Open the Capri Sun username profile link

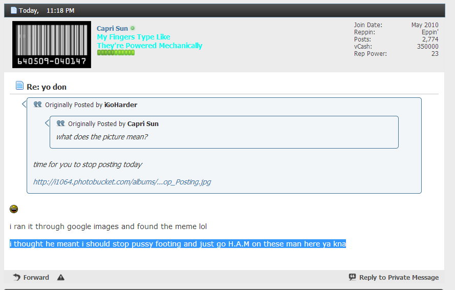pyautogui.click(x=112, y=29)
